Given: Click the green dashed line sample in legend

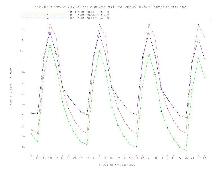Looking at the screenshot, I should click(44, 15).
